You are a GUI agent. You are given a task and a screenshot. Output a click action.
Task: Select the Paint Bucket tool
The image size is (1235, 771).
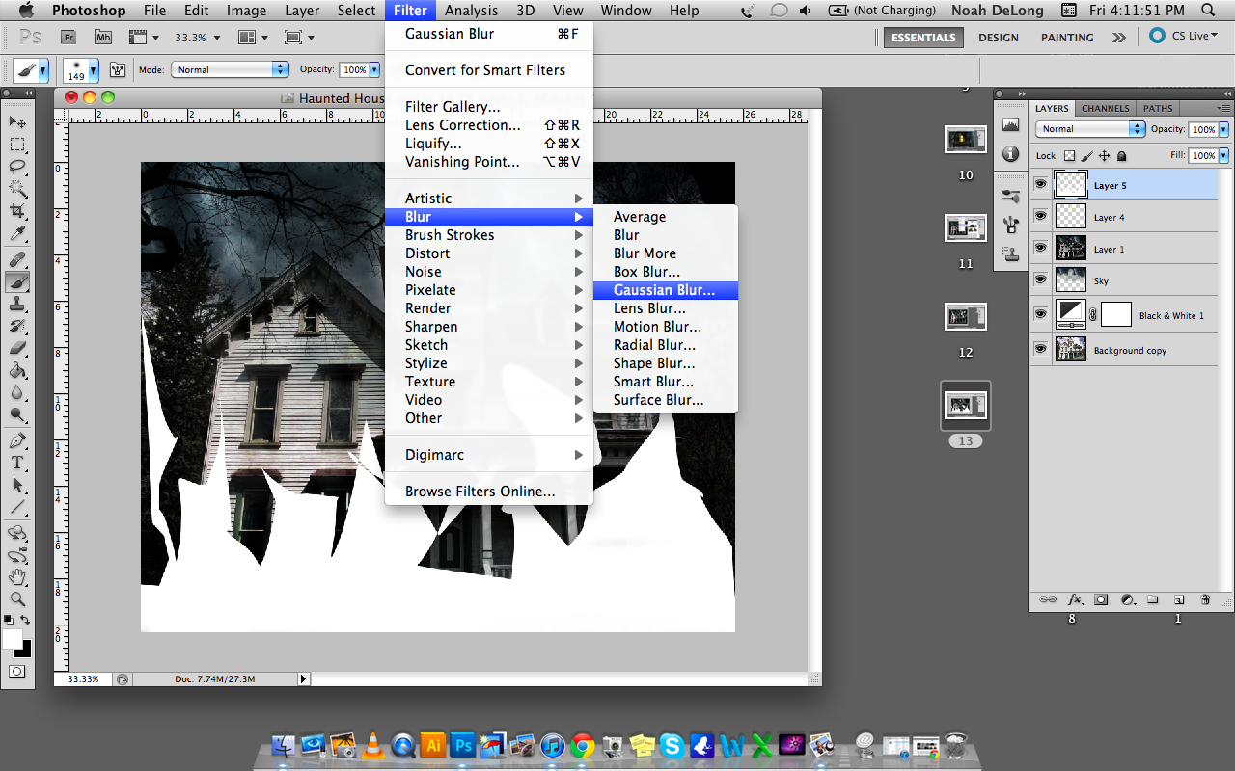17,371
